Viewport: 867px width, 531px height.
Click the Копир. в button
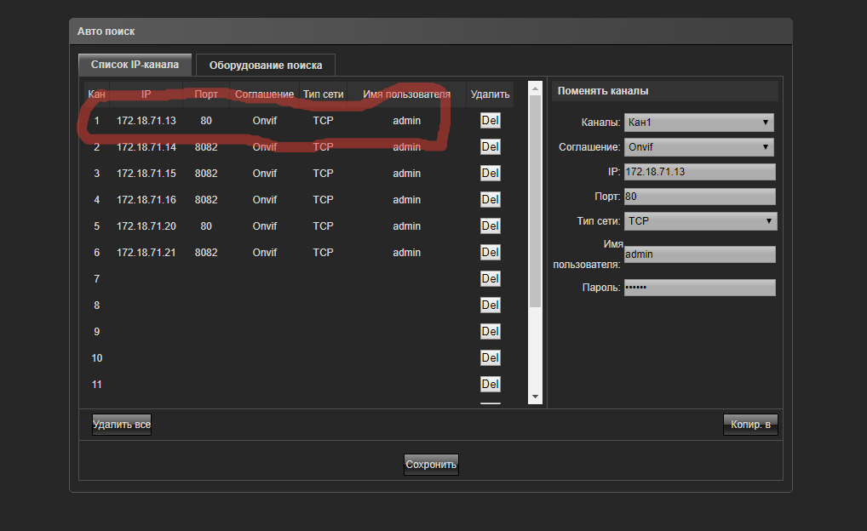pos(750,425)
